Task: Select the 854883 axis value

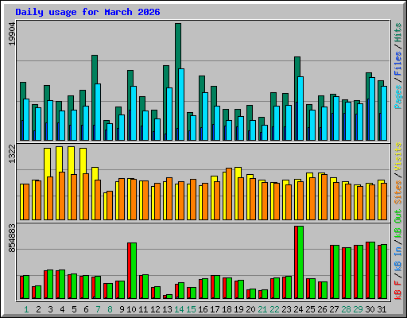Action: tap(12, 238)
